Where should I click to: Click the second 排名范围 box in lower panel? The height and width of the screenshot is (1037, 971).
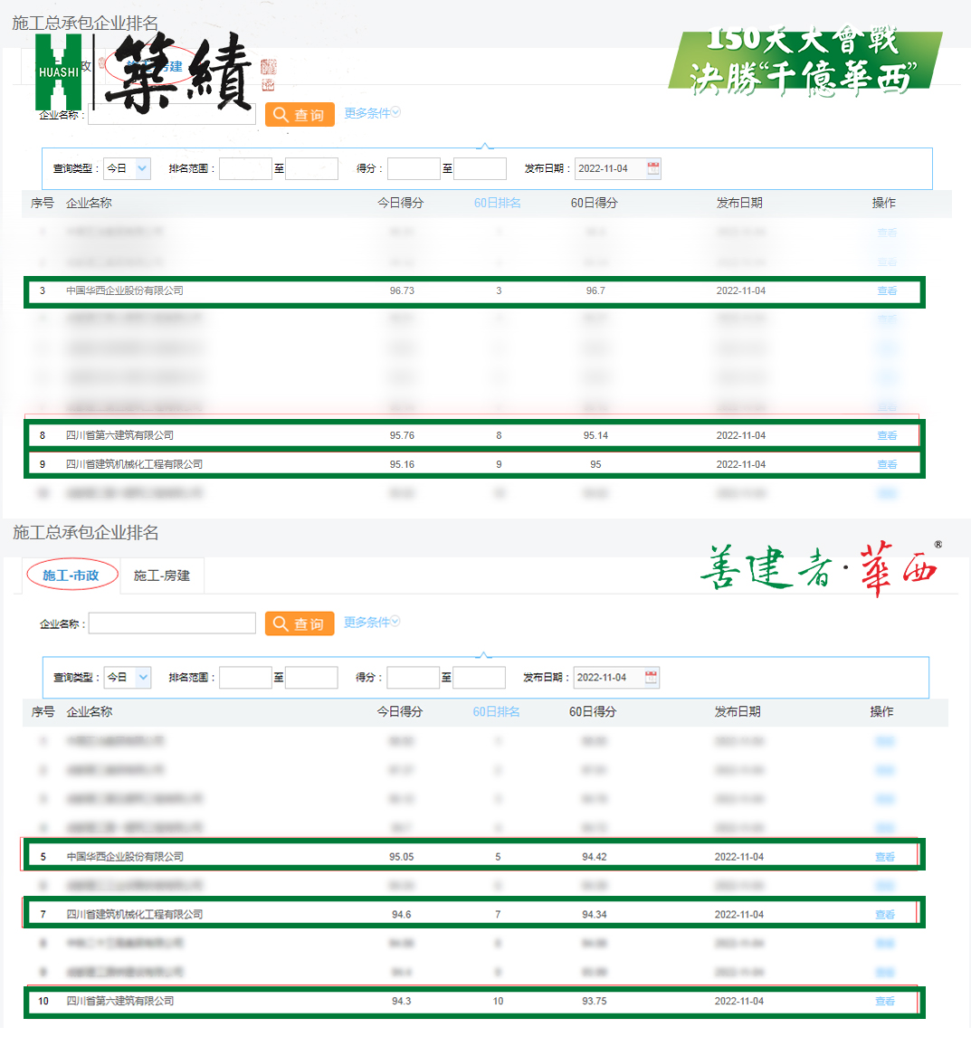tap(311, 678)
